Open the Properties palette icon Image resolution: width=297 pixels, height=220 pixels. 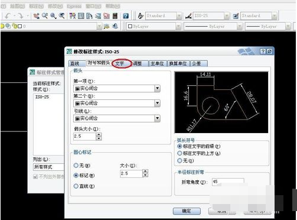point(73,16)
